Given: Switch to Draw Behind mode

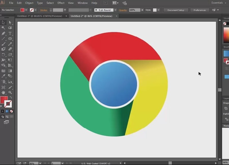Looking at the screenshot, I should (7, 117).
